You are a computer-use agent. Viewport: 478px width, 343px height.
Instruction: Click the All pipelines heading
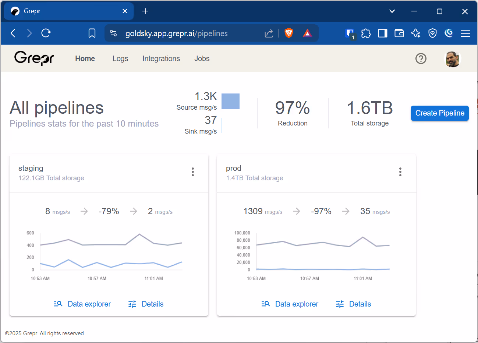pyautogui.click(x=57, y=108)
